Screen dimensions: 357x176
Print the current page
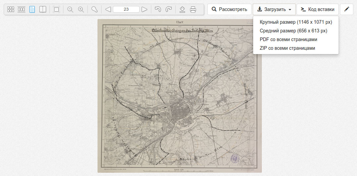[x=193, y=9]
